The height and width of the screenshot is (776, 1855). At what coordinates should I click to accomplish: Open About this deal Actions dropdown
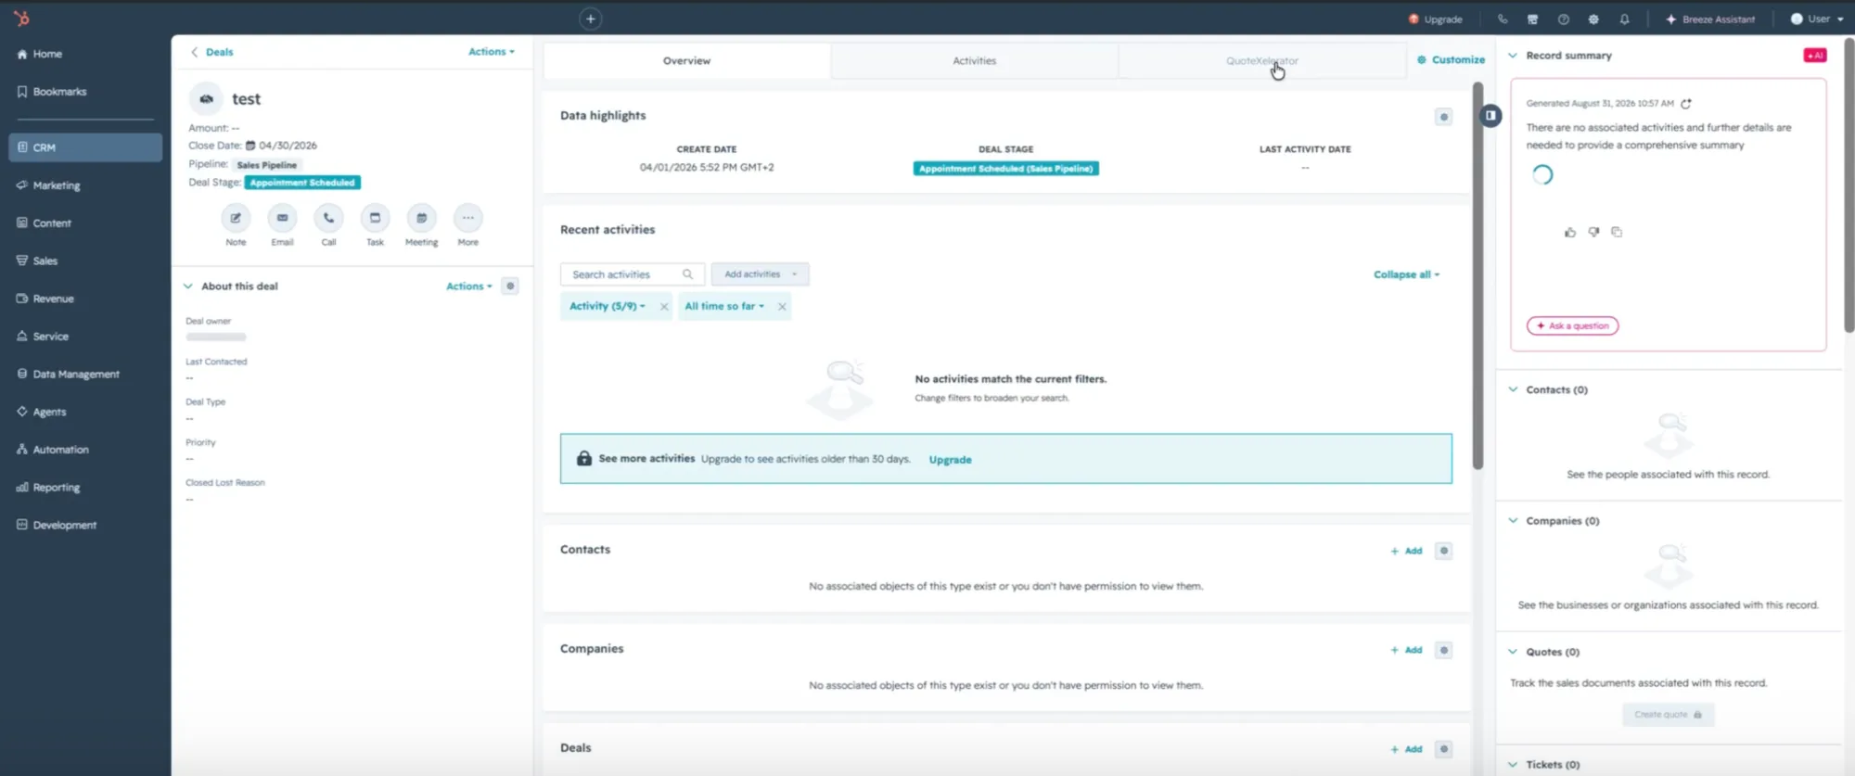coord(469,286)
